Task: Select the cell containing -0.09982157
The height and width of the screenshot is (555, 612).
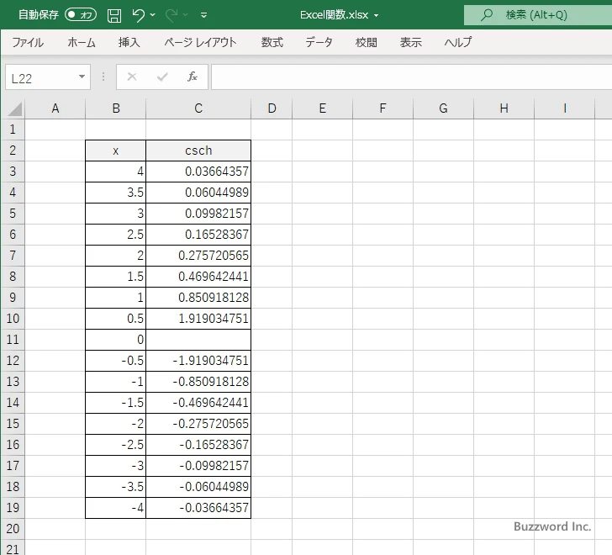Action: pos(198,466)
